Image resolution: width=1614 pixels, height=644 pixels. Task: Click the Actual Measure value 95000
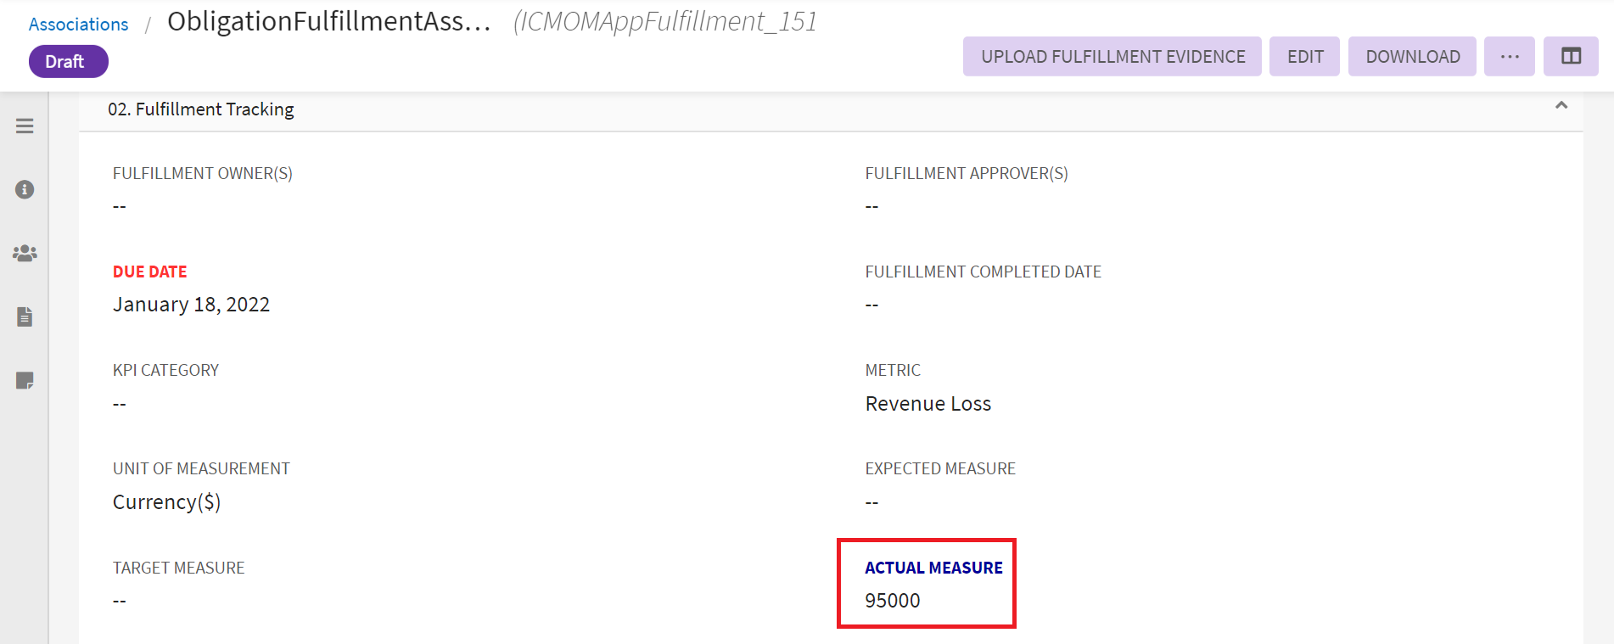pyautogui.click(x=892, y=601)
